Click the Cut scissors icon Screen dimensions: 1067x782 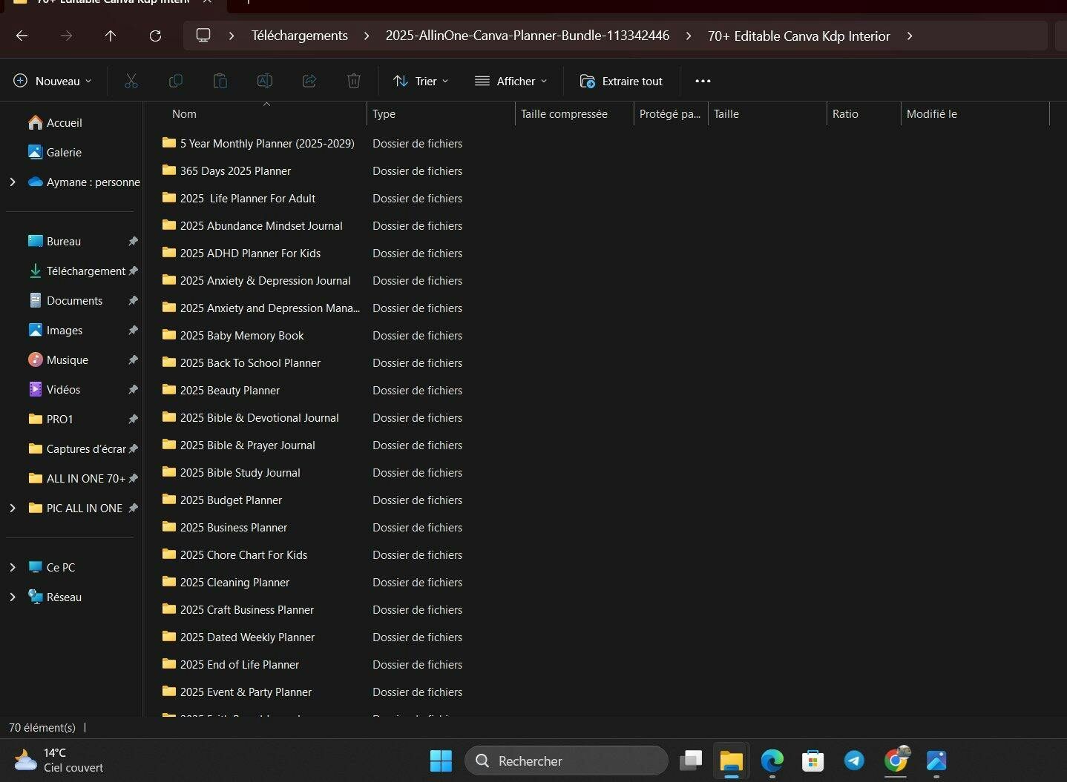[x=131, y=81]
